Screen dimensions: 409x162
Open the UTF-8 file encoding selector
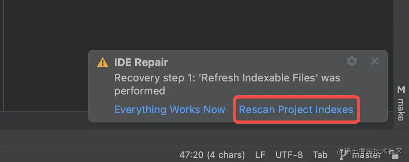(289, 155)
